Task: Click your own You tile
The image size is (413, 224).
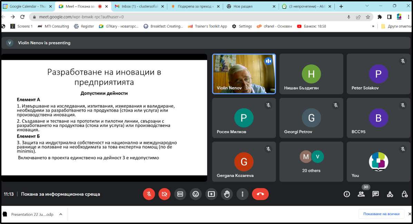Action: coord(378,162)
